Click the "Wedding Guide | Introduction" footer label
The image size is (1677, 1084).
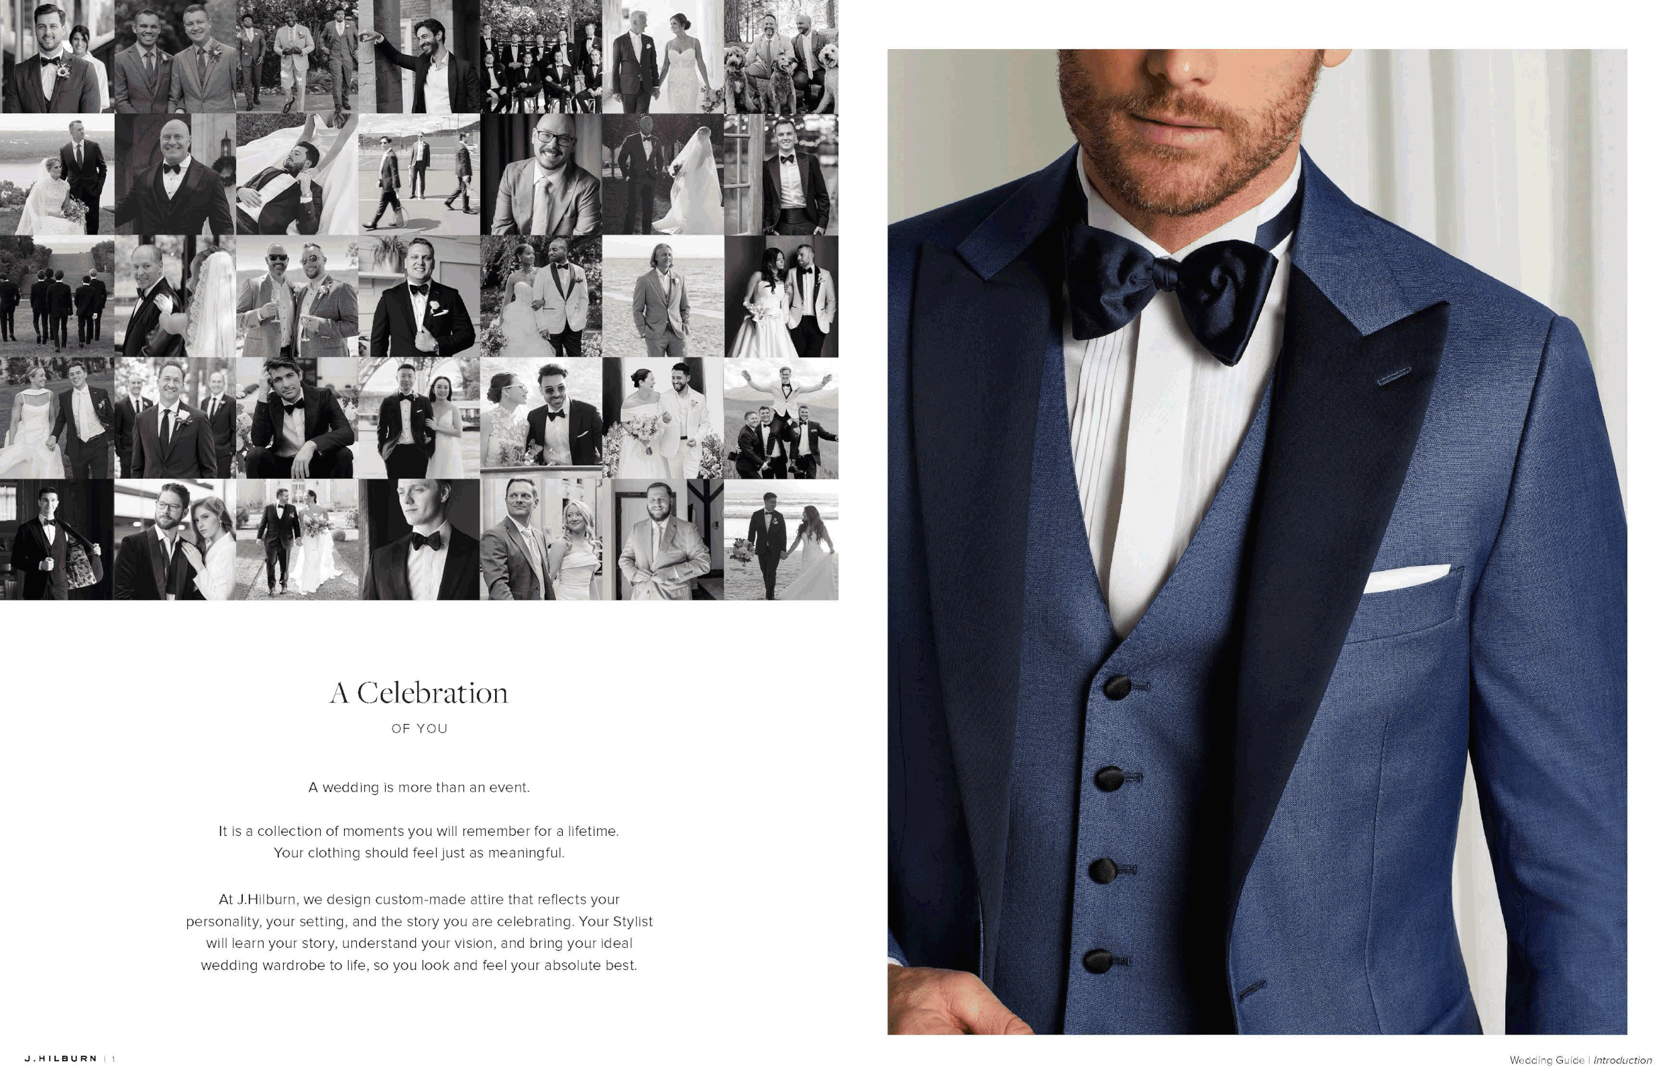1580,1060
